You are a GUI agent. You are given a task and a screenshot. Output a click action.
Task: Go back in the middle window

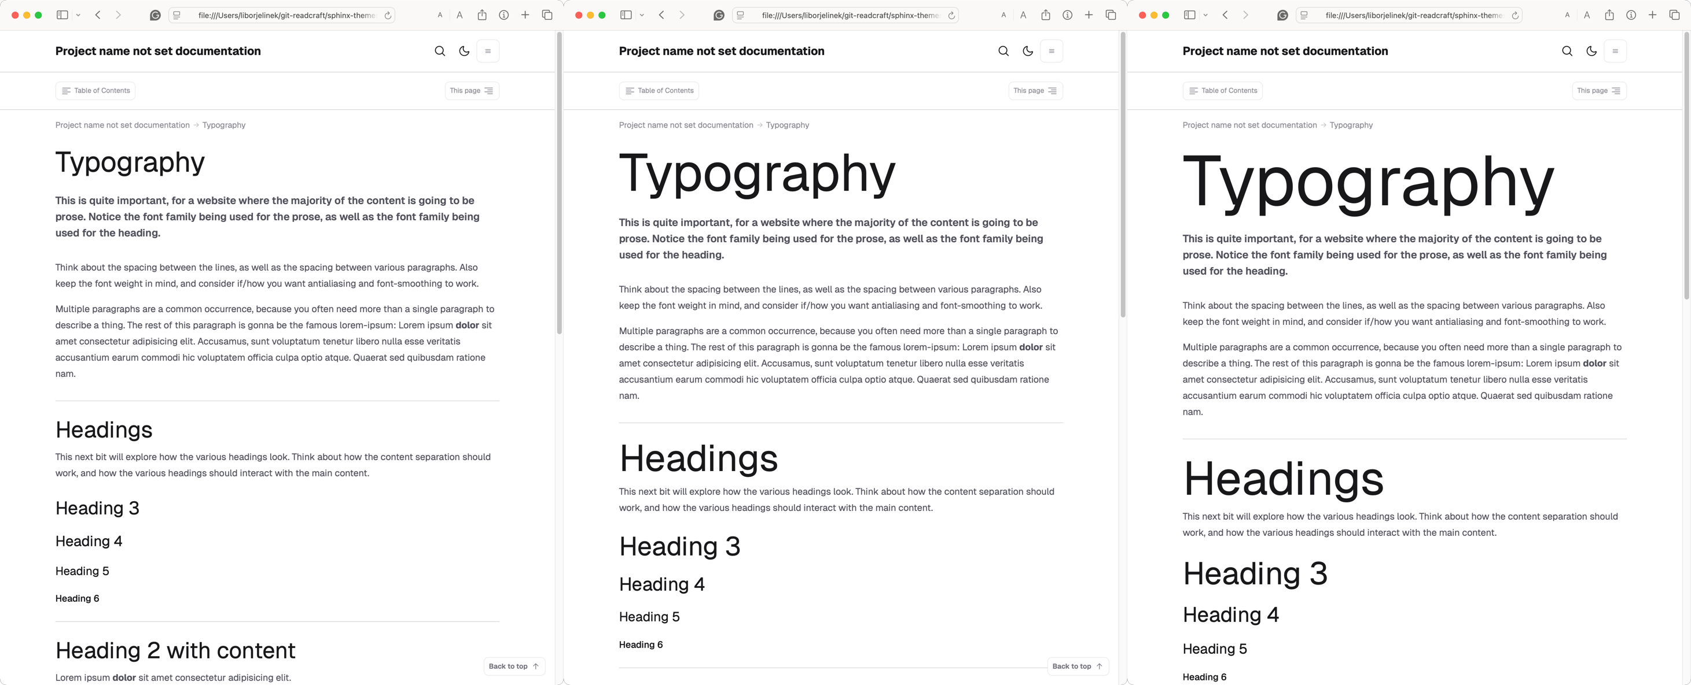click(x=661, y=15)
